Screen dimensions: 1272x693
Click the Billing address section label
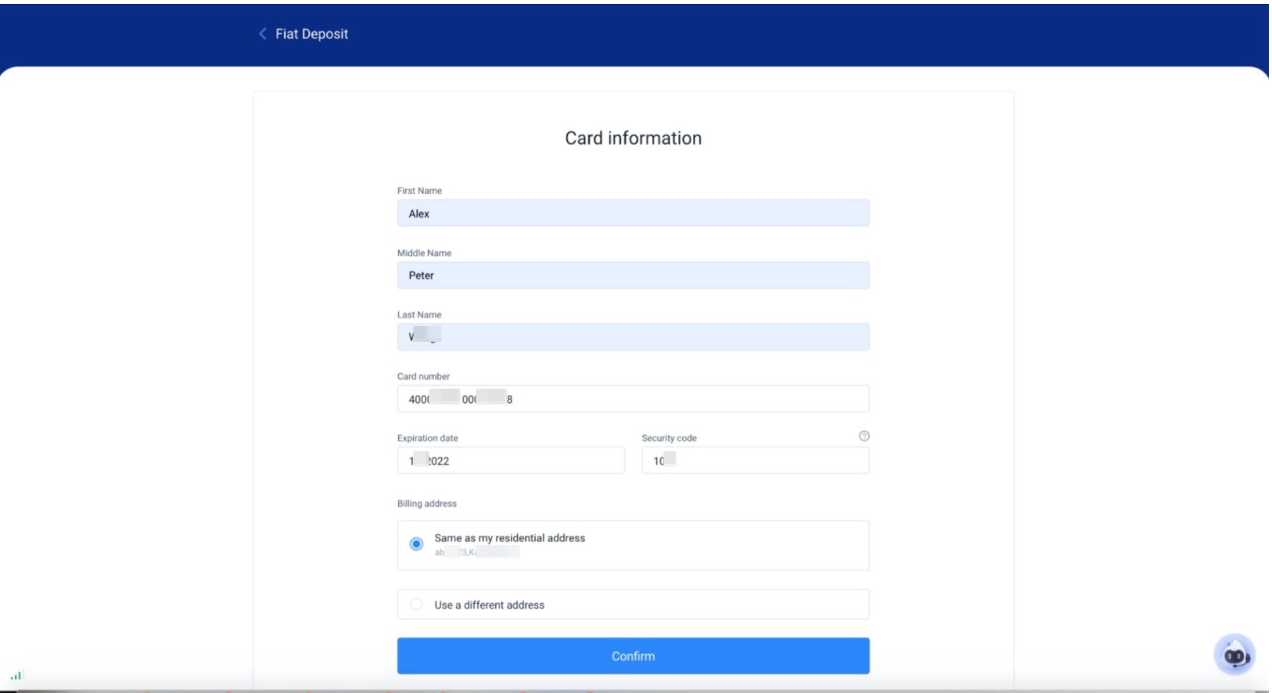[426, 504]
